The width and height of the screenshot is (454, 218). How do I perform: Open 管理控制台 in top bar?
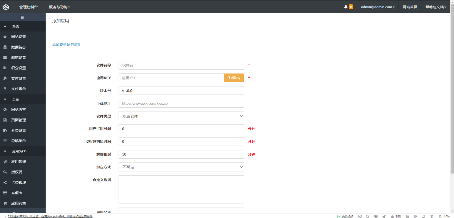tap(28, 7)
